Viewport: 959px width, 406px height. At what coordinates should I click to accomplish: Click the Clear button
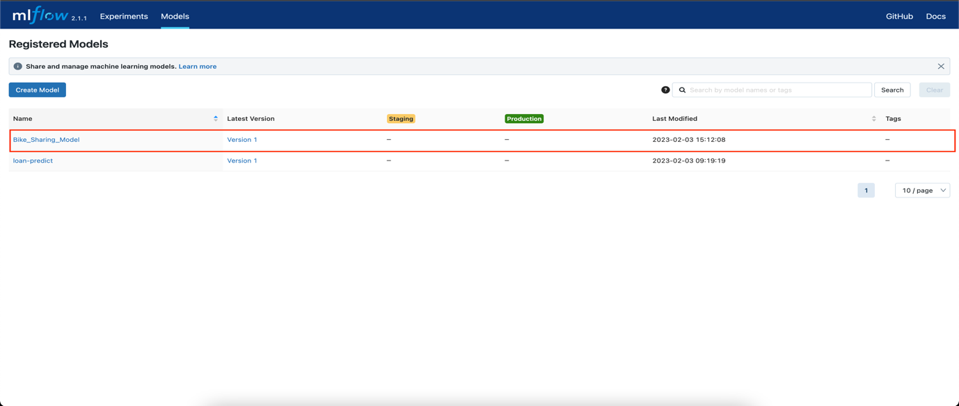coord(935,90)
